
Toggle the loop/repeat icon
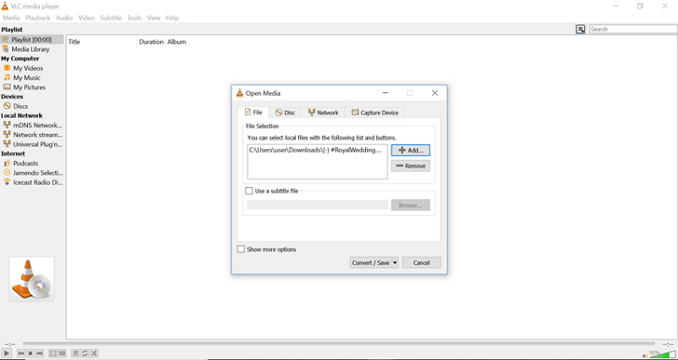85,353
